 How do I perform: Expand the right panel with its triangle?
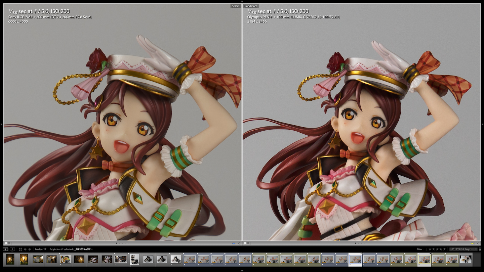point(483,124)
